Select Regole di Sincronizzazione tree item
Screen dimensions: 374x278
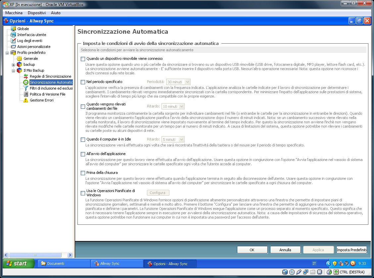click(x=51, y=76)
